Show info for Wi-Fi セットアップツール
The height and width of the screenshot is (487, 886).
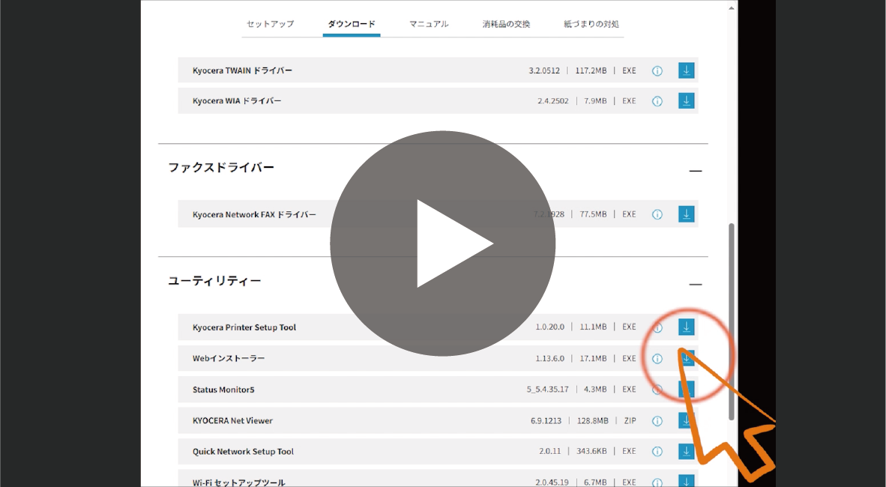click(x=657, y=482)
